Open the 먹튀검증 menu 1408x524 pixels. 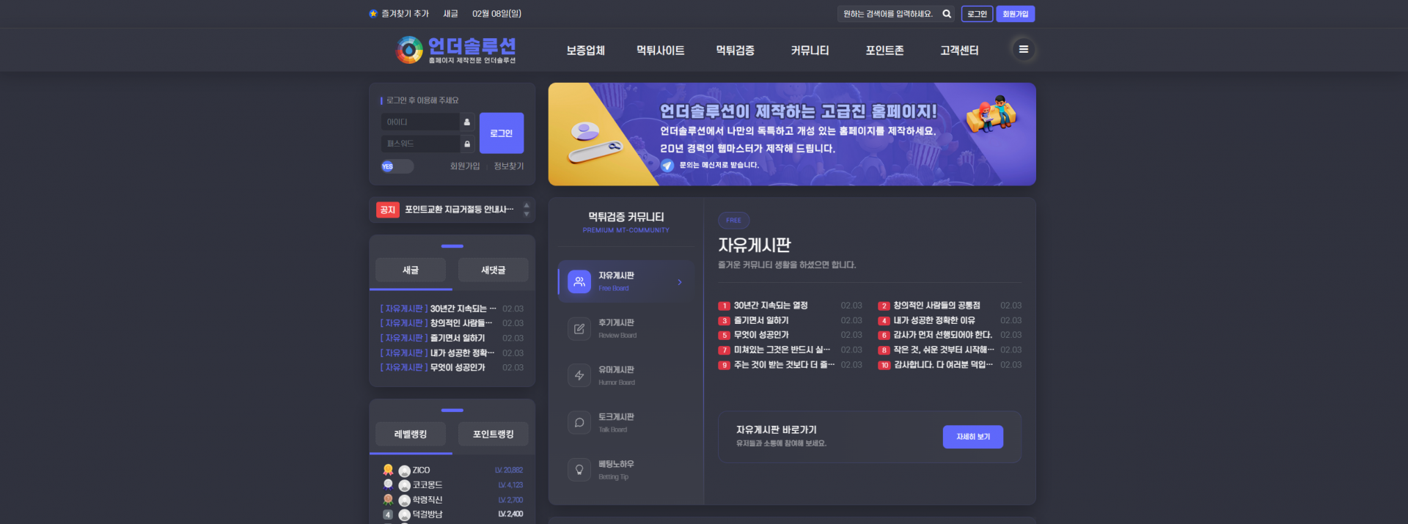click(735, 51)
